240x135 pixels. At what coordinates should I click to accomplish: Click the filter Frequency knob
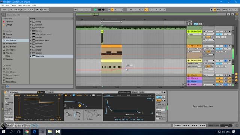(77, 115)
